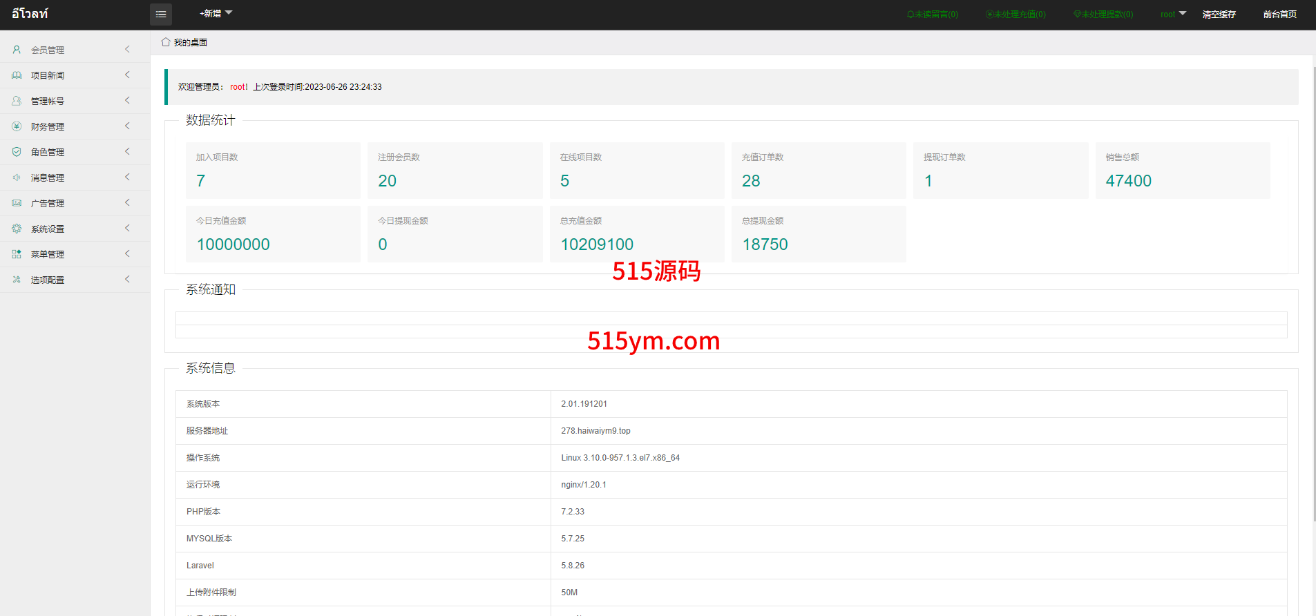Viewport: 1316px width, 616px height.
Task: Click the 财务管理 yen icon
Action: point(17,126)
